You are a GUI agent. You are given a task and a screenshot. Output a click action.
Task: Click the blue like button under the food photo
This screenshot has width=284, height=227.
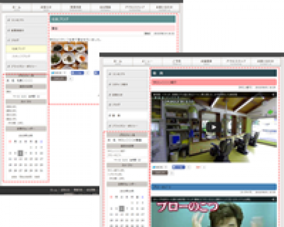(x=78, y=73)
